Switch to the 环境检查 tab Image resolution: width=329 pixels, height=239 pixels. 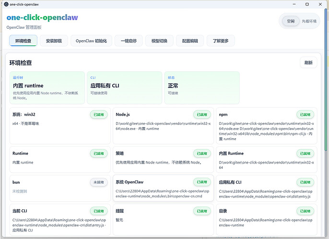23,41
